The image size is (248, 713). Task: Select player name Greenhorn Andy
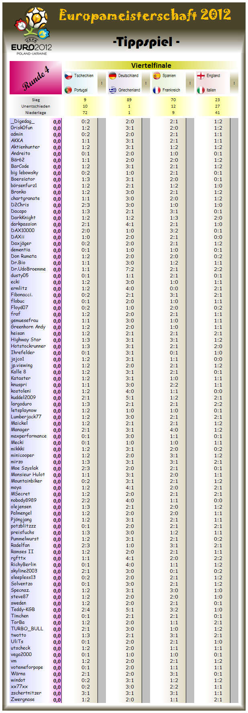(x=28, y=327)
